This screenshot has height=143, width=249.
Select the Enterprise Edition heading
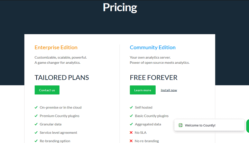56,48
